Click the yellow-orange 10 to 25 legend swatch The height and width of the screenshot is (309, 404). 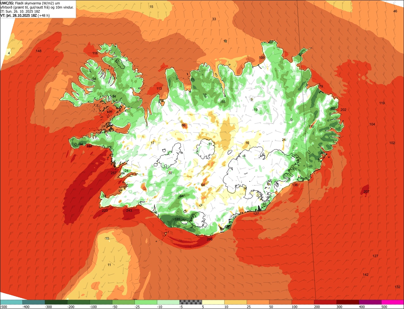coord(236,302)
